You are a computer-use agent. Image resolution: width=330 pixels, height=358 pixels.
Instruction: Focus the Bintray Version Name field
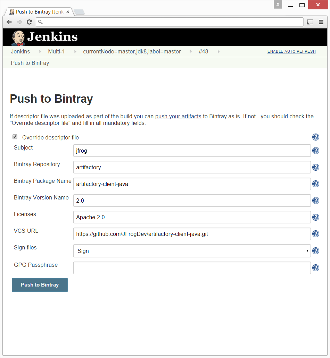(x=192, y=201)
